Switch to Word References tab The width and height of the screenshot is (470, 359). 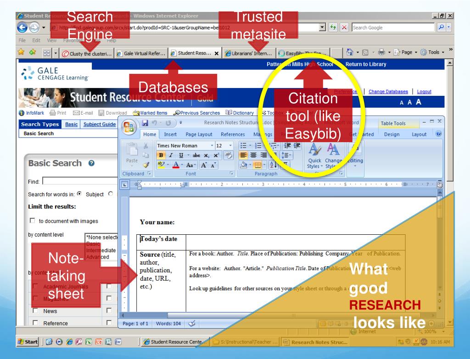[233, 134]
